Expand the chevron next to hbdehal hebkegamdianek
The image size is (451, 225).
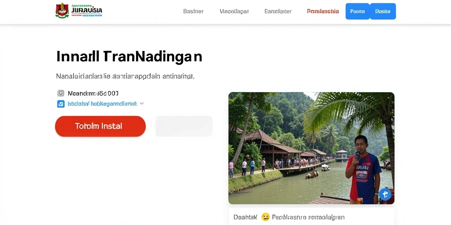141,104
